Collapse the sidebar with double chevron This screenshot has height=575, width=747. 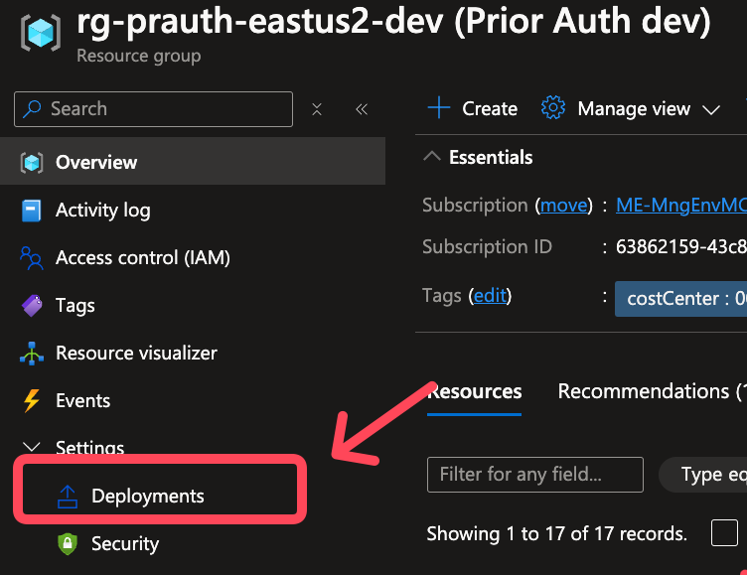coord(362,109)
